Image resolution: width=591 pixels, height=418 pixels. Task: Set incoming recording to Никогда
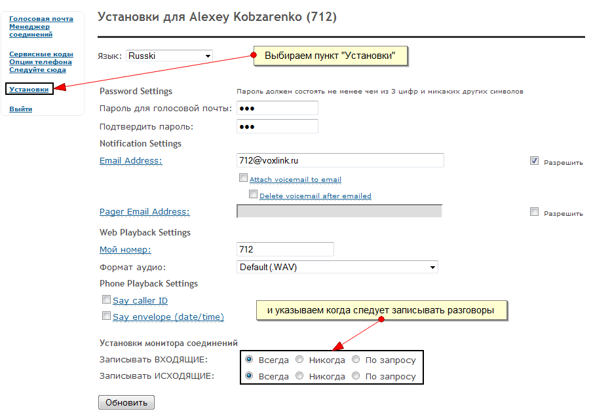pos(299,359)
